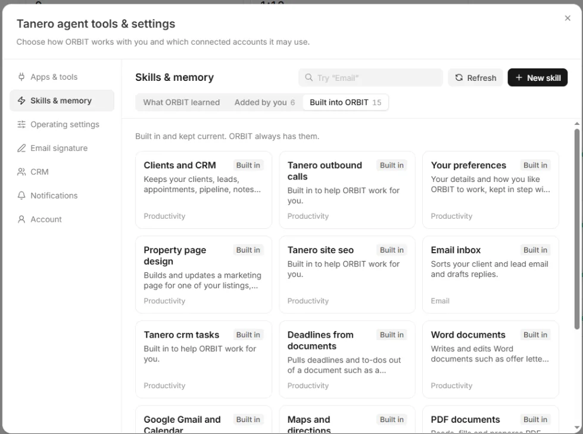This screenshot has height=434, width=583.
Task: Switch to Added by you tab
Action: click(x=264, y=102)
